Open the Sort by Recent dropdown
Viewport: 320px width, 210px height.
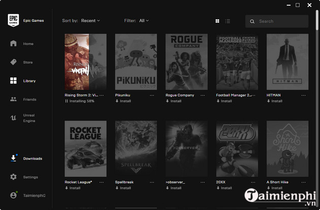90,21
